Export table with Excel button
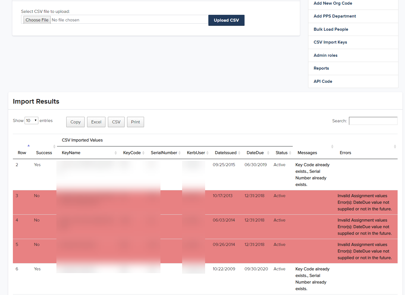 96,122
